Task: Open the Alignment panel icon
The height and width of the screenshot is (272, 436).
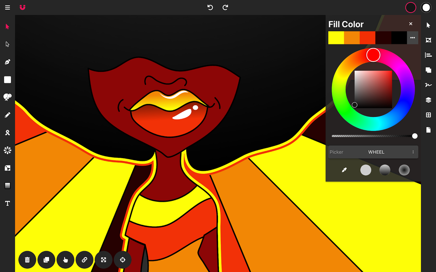Action: 428,55
